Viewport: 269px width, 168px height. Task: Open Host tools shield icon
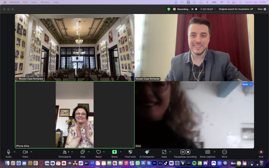pos(130,152)
